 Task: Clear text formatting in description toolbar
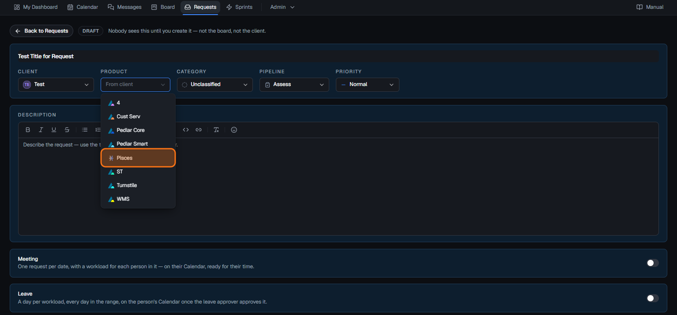[x=216, y=130]
